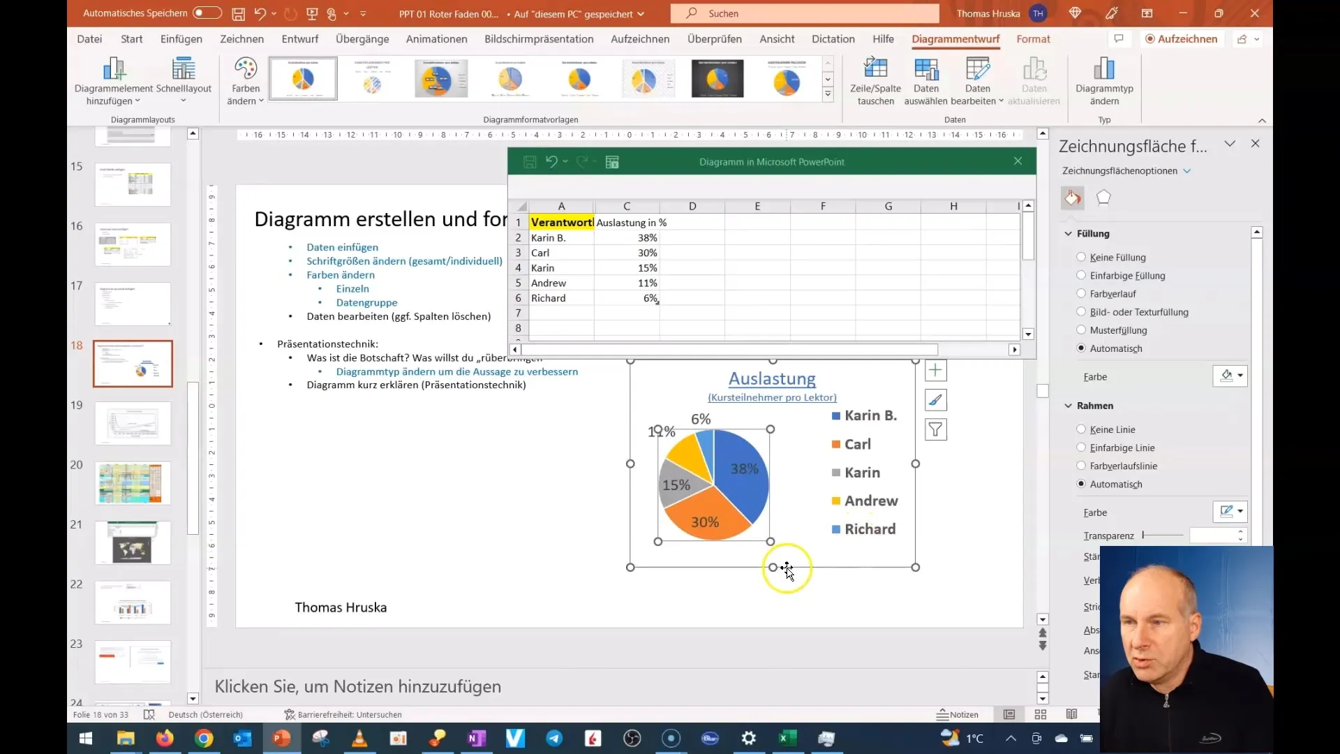Click the close button on Diagramm dialog

pos(1018,161)
